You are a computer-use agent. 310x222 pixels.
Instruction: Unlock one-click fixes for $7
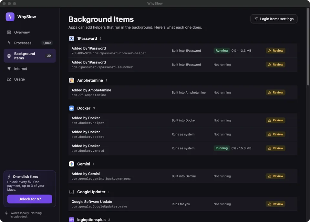30,199
